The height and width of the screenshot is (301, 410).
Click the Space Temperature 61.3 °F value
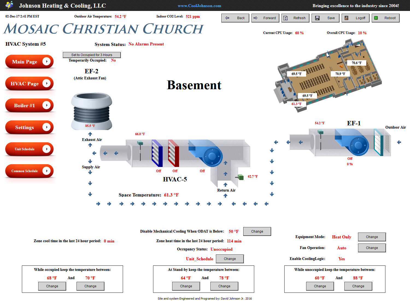[x=171, y=195]
